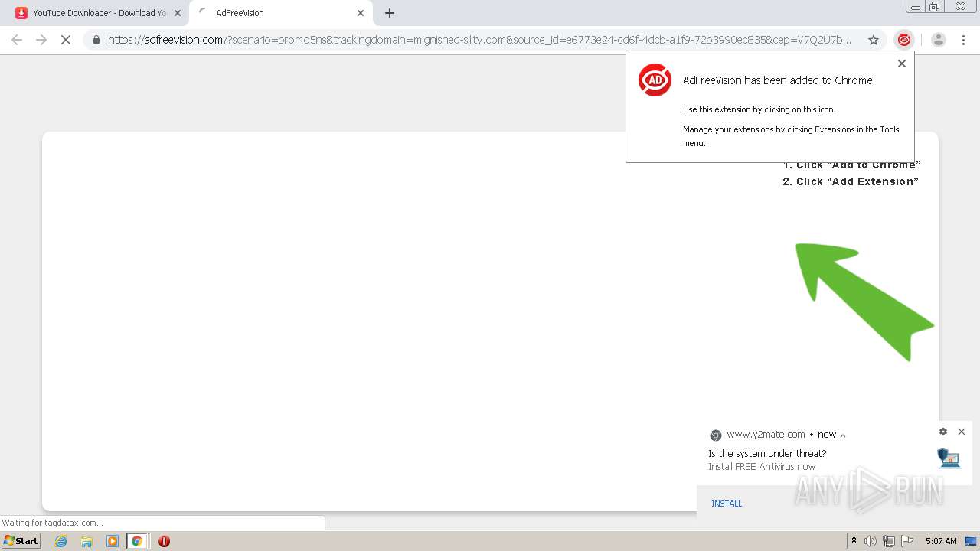
Task: Select Chrome in the taskbar
Action: [x=137, y=541]
